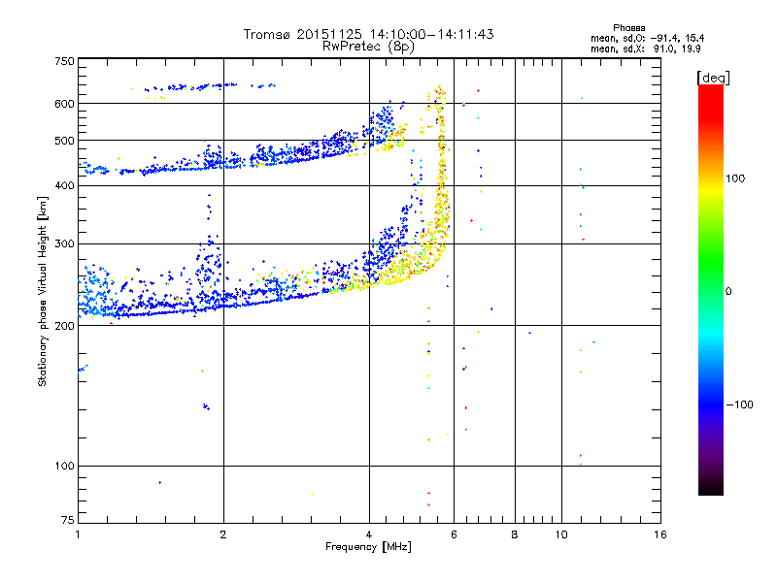Select the RwPretec (8p) subtitle
Image resolution: width=777 pixels, height=582 pixels.
(x=368, y=46)
